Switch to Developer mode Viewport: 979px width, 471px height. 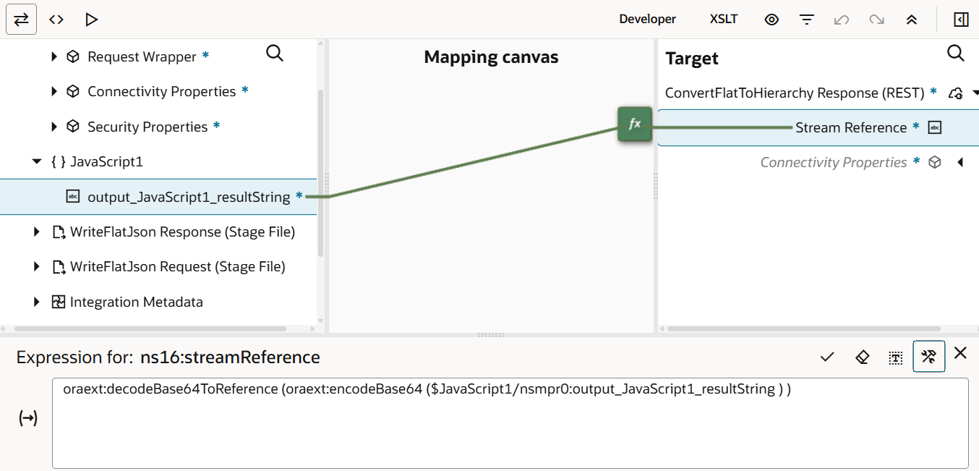tap(647, 20)
